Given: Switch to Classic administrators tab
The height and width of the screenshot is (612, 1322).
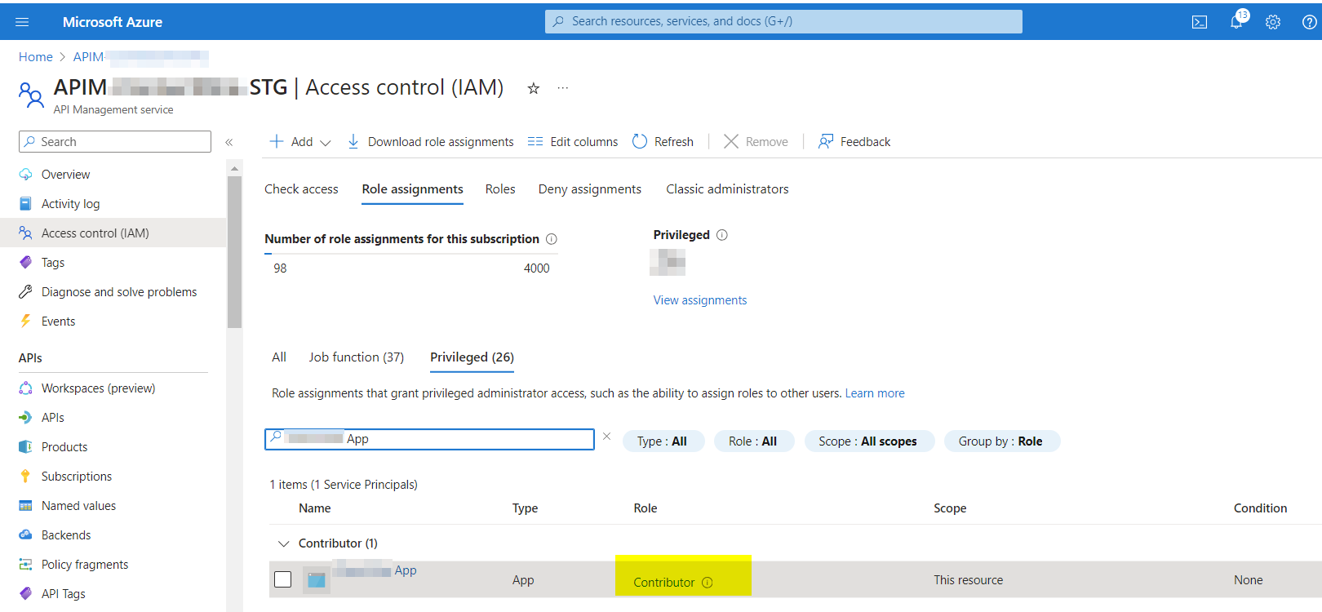Looking at the screenshot, I should click(727, 189).
